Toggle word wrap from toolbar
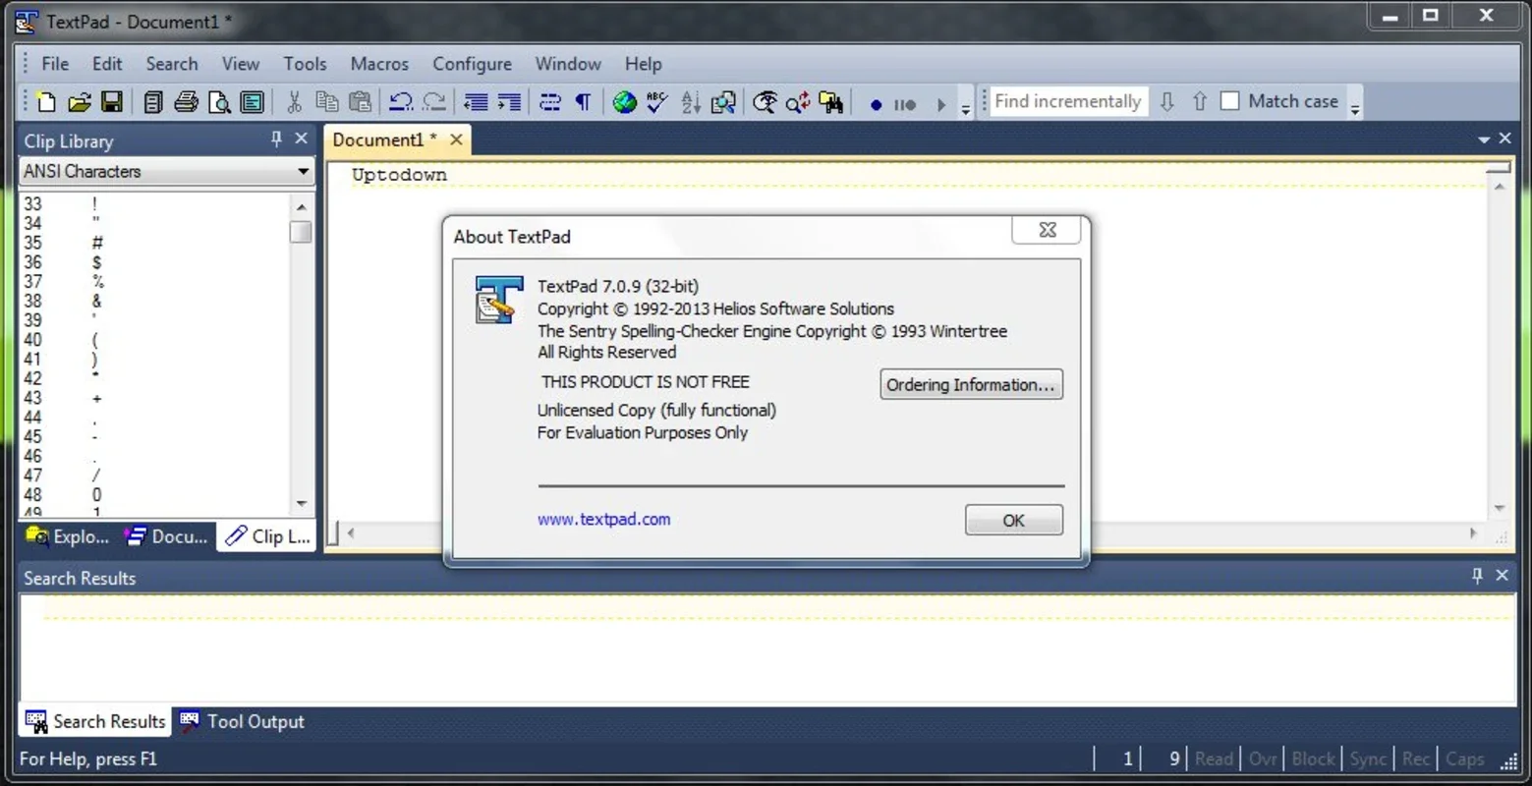Viewport: 1532px width, 786px height. point(550,102)
